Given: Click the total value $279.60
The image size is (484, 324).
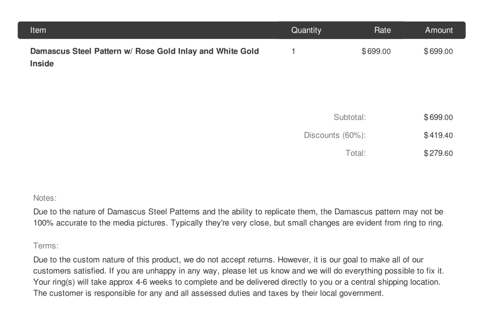Looking at the screenshot, I should pos(438,153).
